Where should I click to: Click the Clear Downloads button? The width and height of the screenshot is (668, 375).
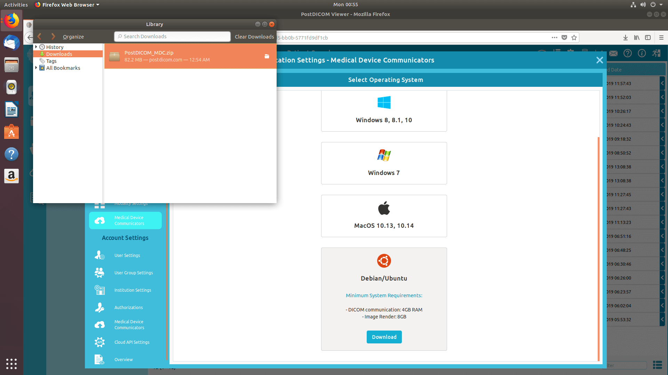click(254, 36)
